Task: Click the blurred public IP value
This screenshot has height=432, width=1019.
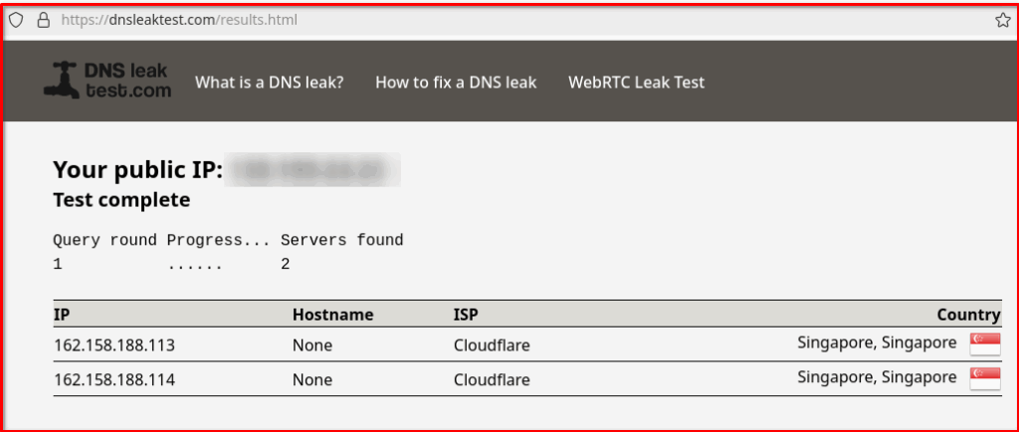Action: [312, 170]
